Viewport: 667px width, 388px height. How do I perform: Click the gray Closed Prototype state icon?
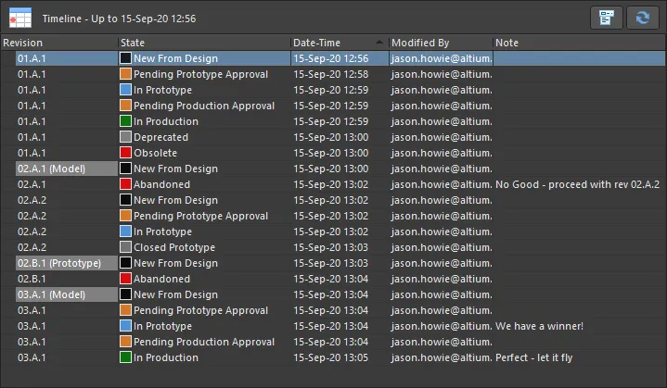point(125,247)
